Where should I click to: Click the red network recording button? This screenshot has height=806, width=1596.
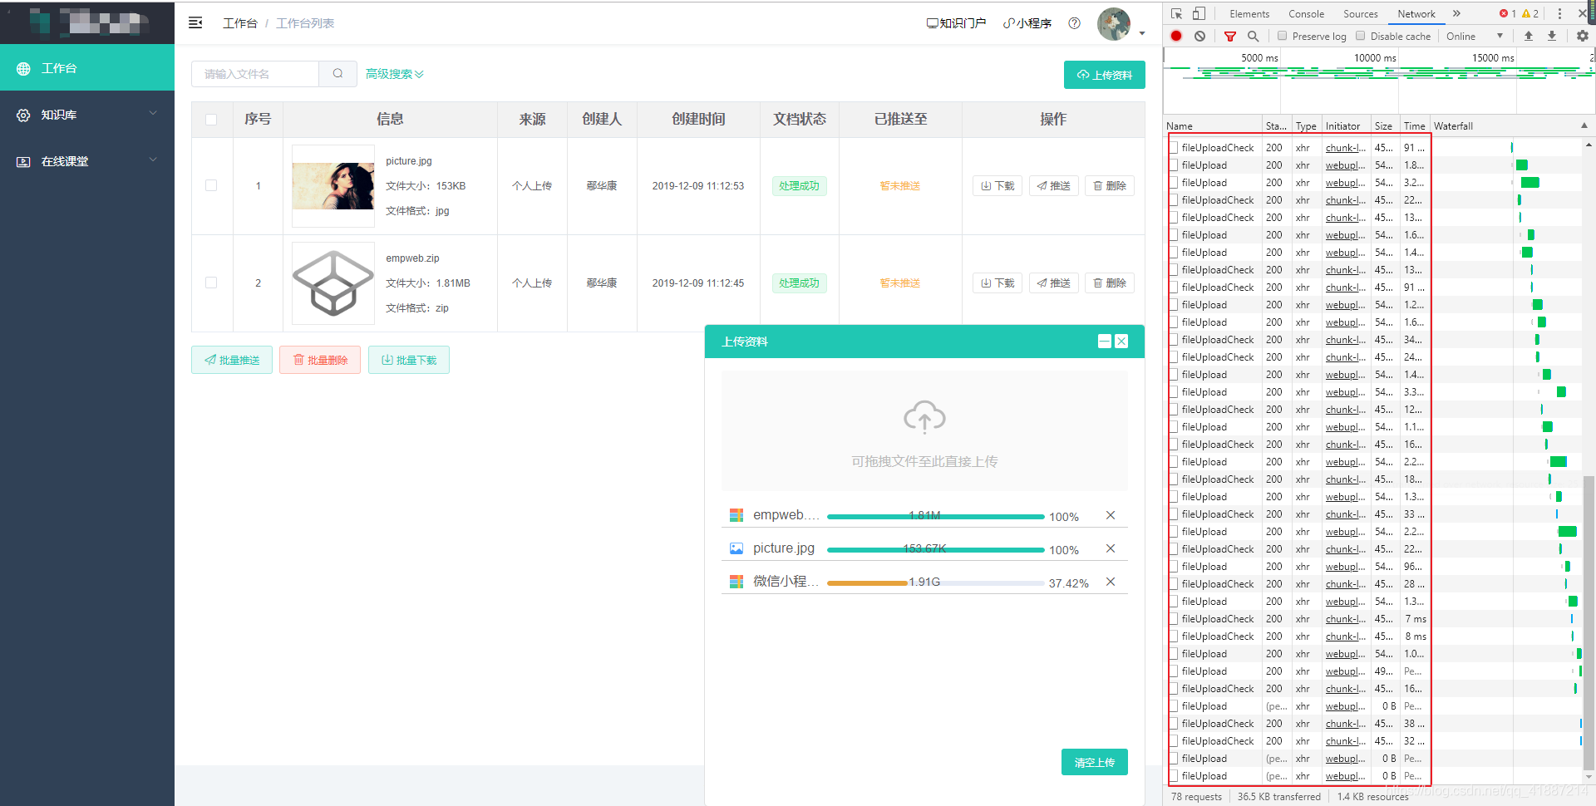pyautogui.click(x=1175, y=36)
